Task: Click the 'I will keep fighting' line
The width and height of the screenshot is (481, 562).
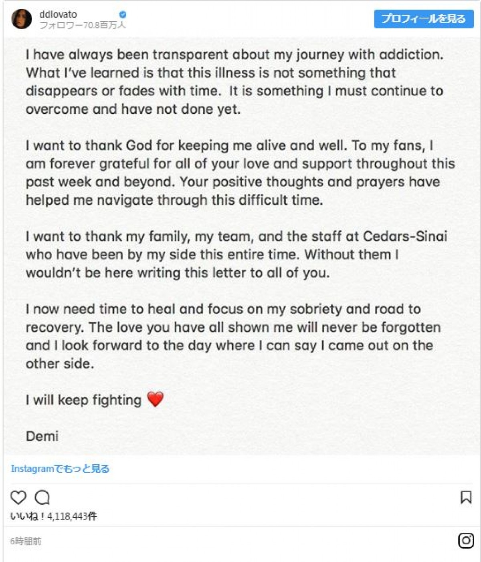Action: 84,400
